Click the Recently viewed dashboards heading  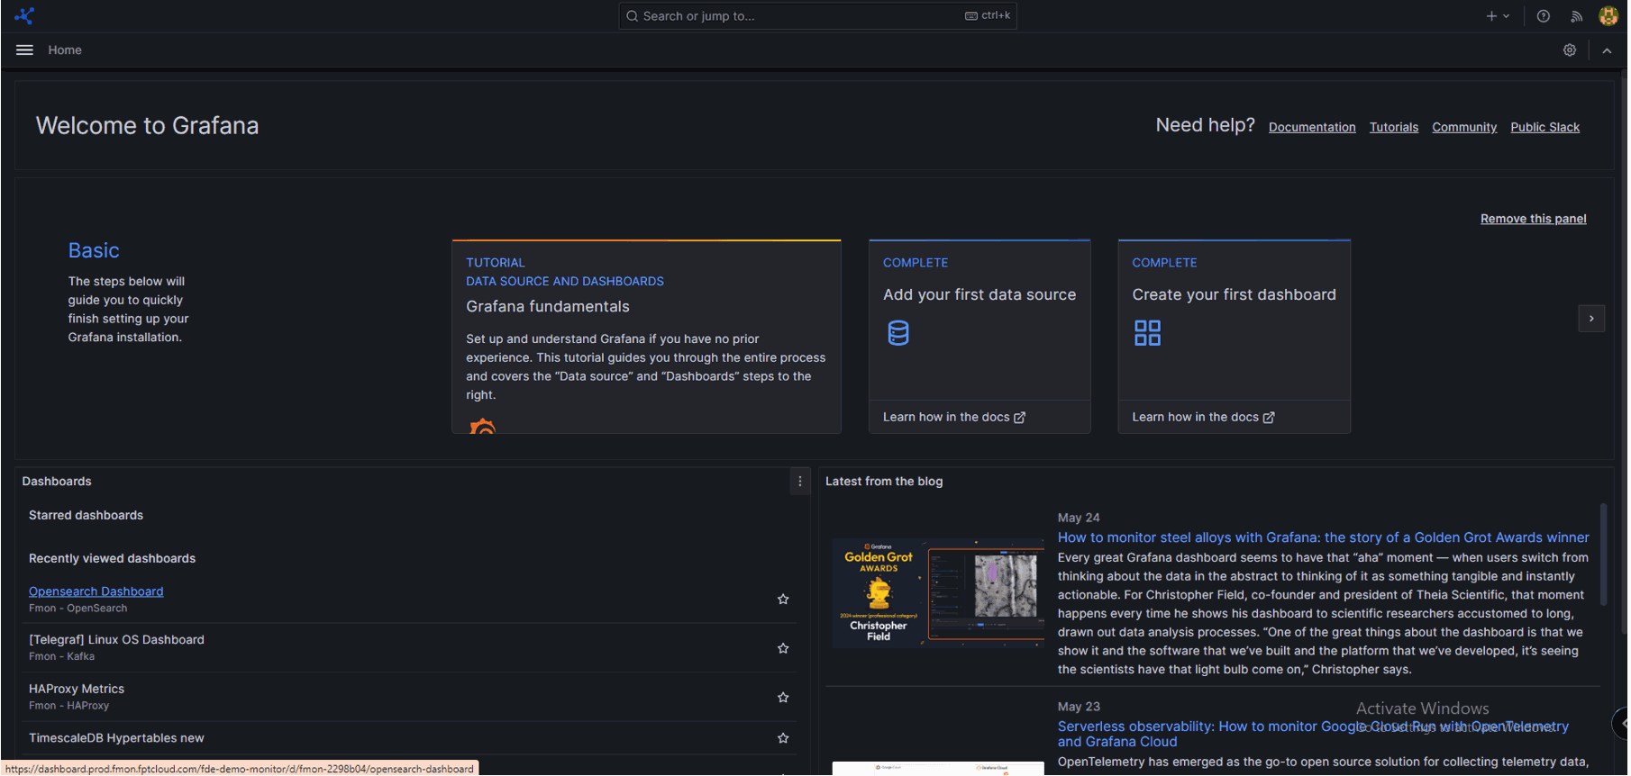coord(112,559)
